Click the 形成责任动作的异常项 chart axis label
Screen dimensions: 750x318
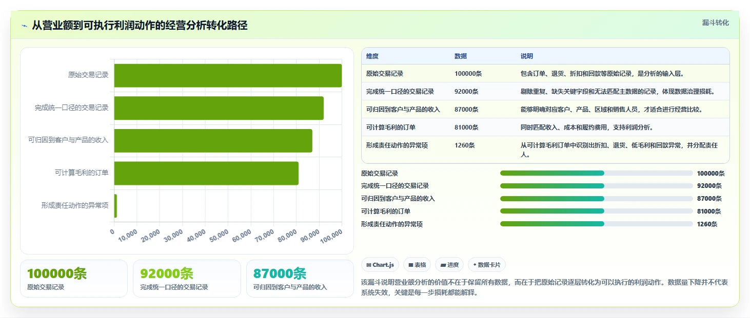click(x=75, y=206)
